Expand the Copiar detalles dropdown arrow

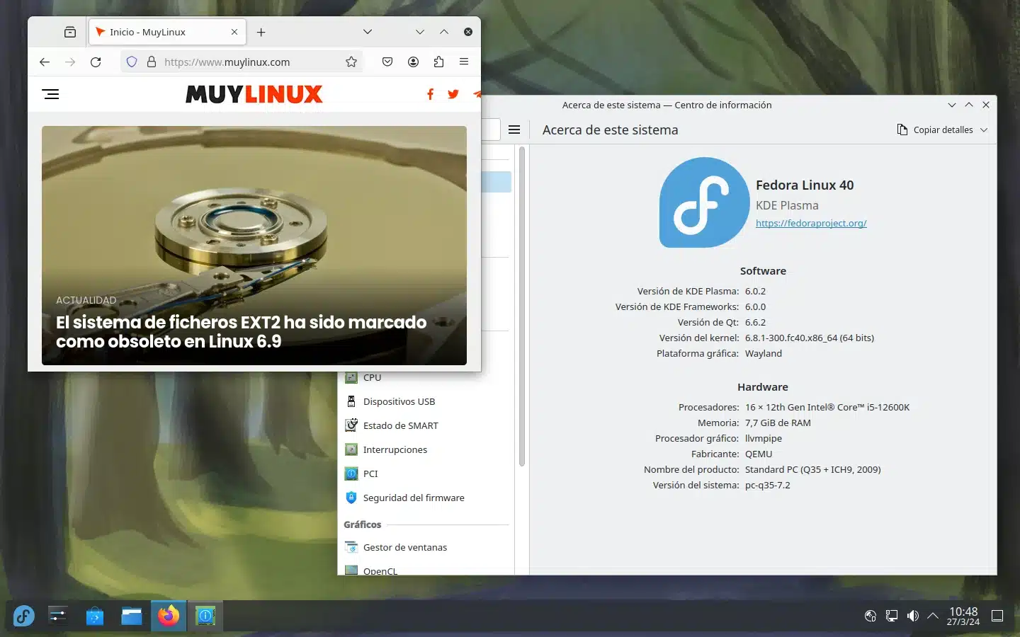pos(984,130)
